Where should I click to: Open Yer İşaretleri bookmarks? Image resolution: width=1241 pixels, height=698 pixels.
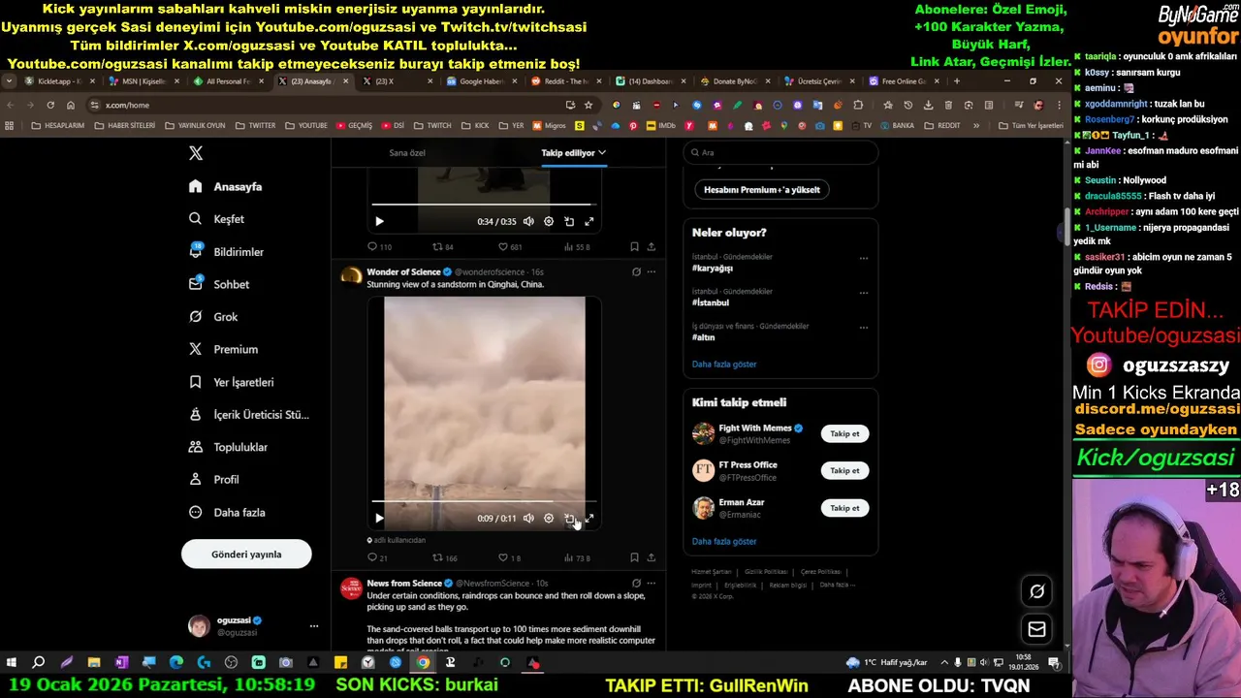pyautogui.click(x=231, y=382)
